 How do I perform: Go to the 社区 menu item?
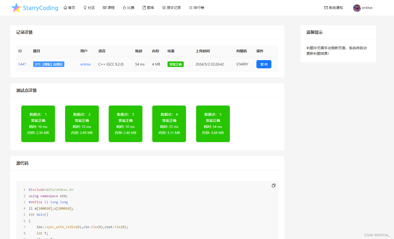pyautogui.click(x=91, y=8)
